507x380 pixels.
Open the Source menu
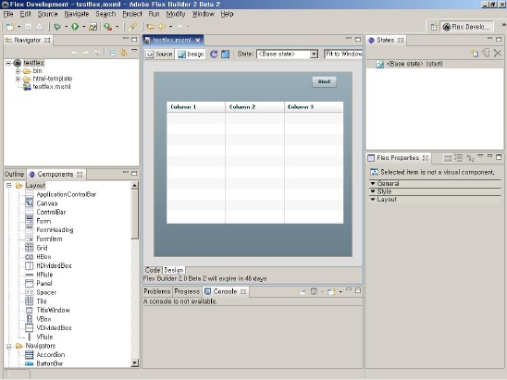coord(47,14)
